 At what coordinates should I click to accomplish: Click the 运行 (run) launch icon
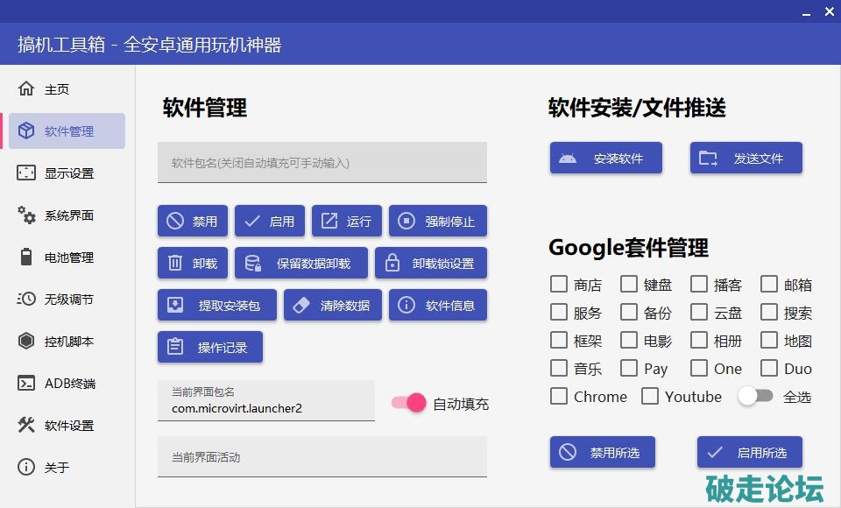click(329, 222)
